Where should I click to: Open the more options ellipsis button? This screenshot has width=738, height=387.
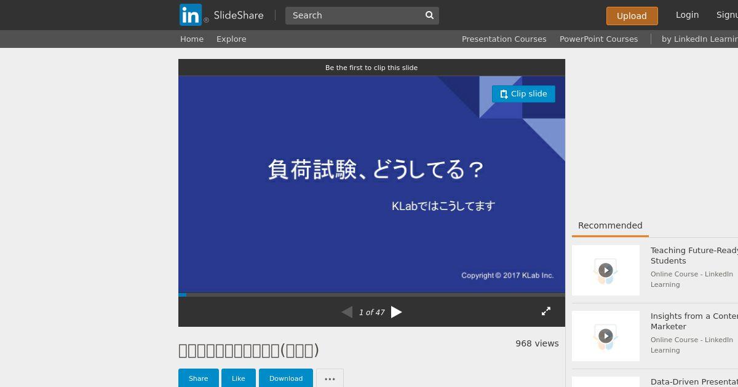[x=330, y=378]
